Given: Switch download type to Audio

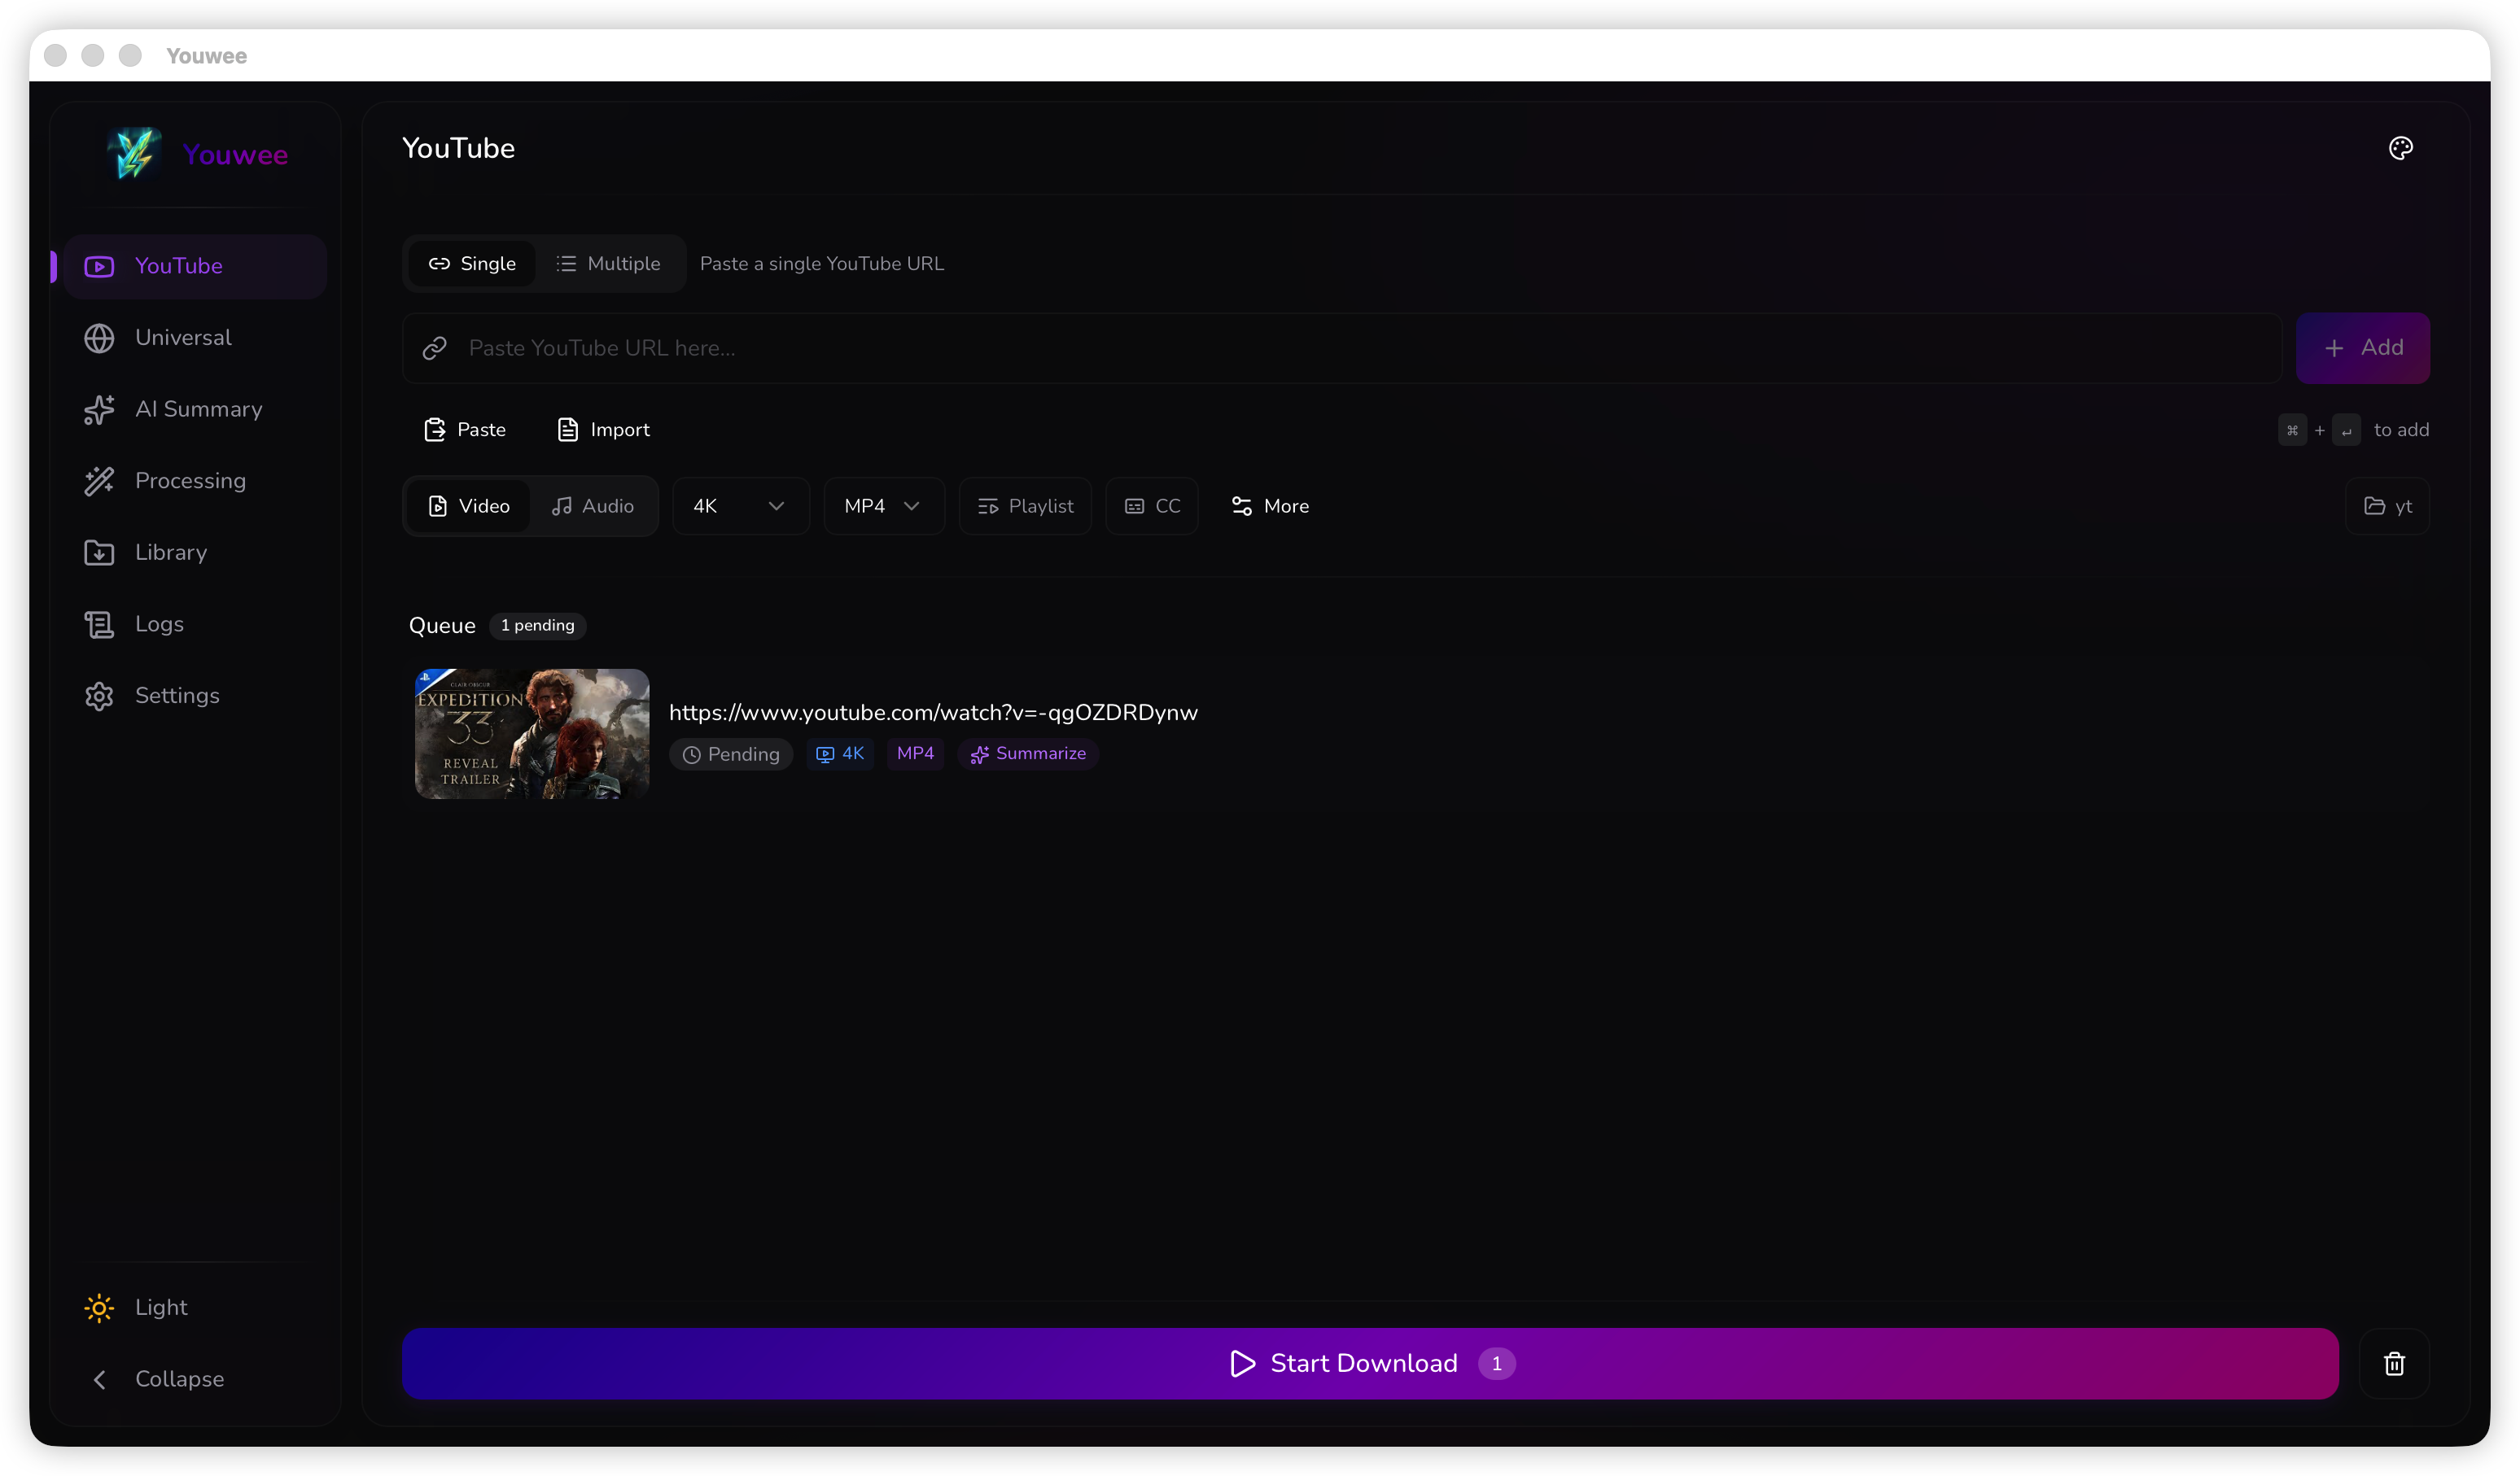Looking at the screenshot, I should click(593, 507).
